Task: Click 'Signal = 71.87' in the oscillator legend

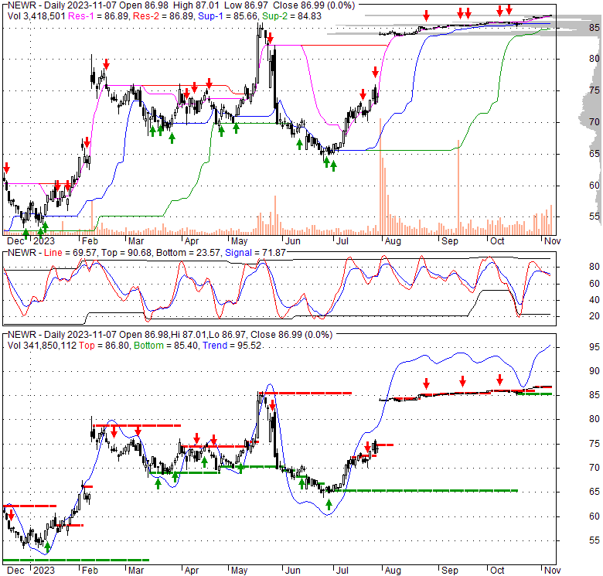Action: click(255, 253)
